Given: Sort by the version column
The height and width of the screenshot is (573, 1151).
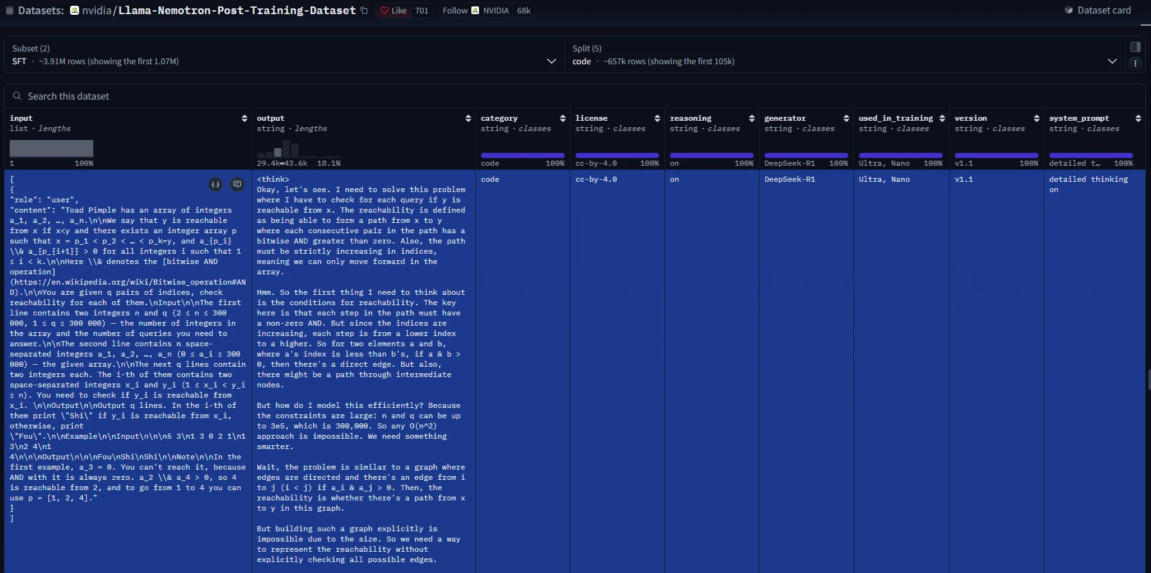Looking at the screenshot, I should point(1037,119).
